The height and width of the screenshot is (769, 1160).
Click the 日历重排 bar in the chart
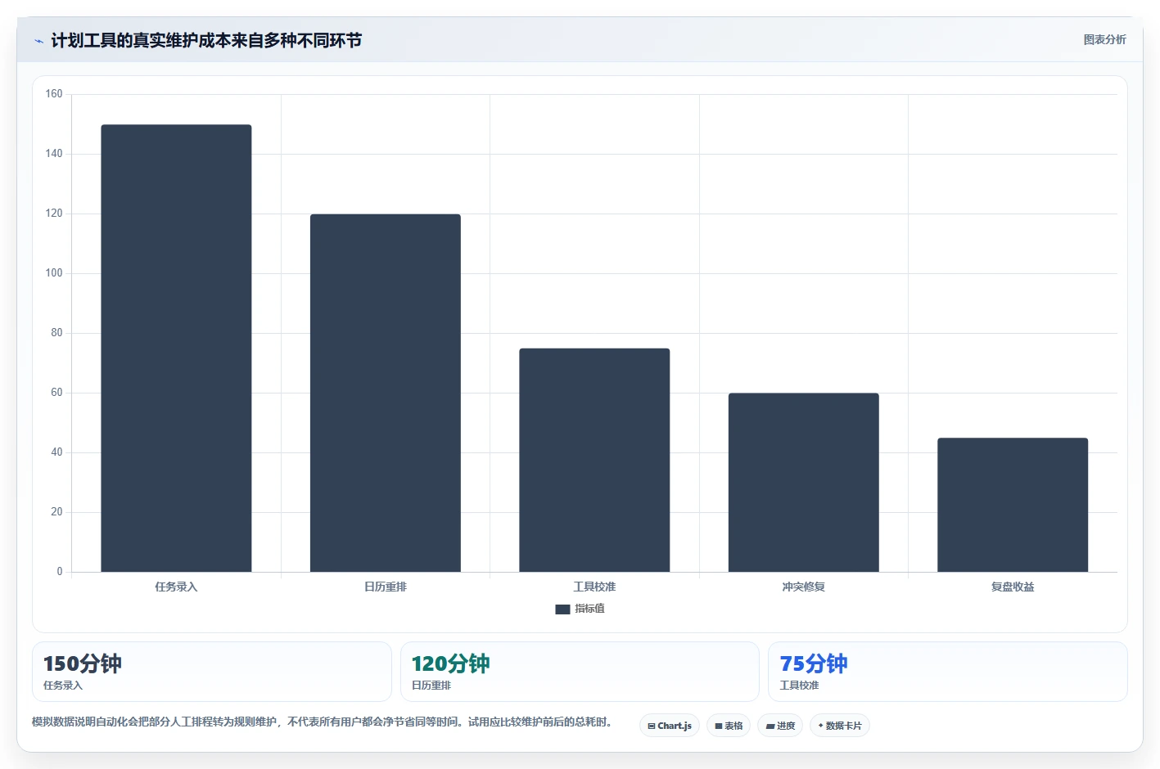tap(386, 393)
